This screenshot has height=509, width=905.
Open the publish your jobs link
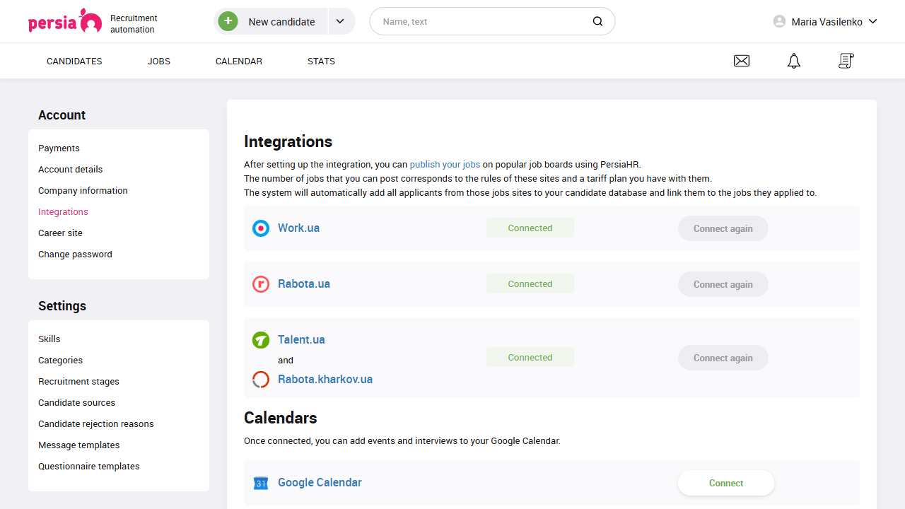coord(444,164)
